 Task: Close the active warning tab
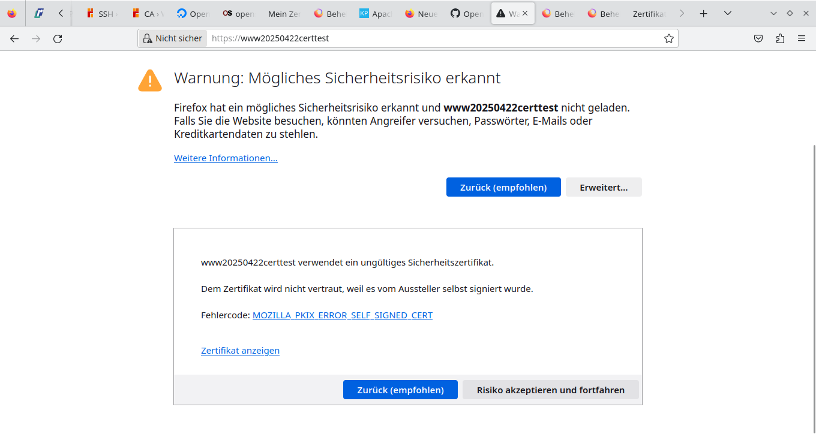[x=525, y=13]
